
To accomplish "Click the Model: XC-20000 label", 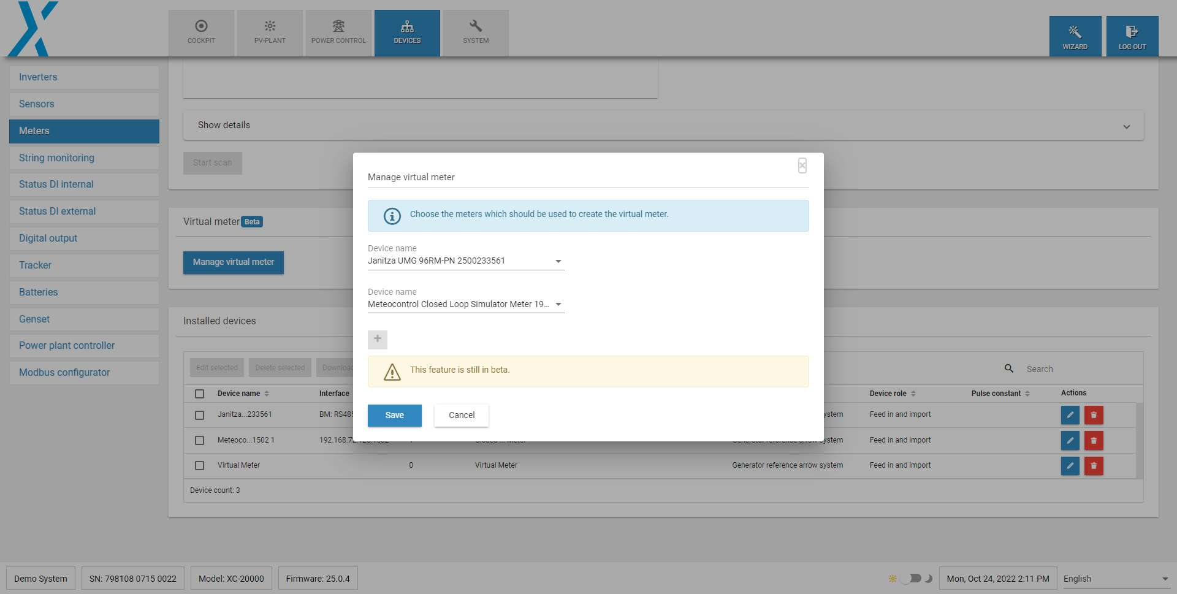I will click(x=231, y=579).
